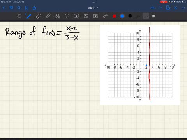The image size is (187, 140).
Task: Bookmark the current page
Action: click(26, 8)
